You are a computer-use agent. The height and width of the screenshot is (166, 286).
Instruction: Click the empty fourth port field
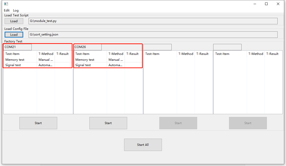tap(227, 47)
